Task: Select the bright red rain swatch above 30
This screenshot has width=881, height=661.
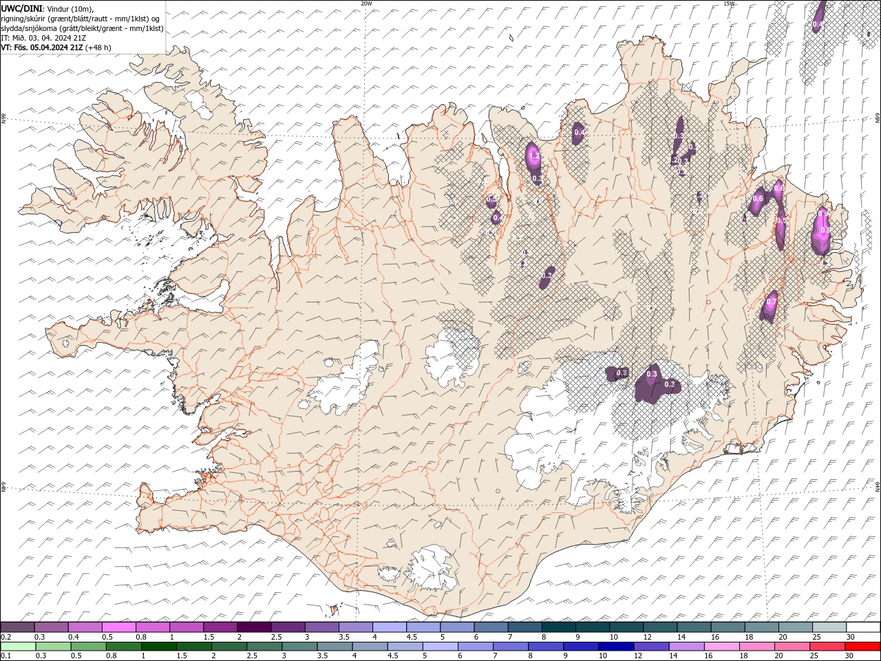Action: coord(862,647)
